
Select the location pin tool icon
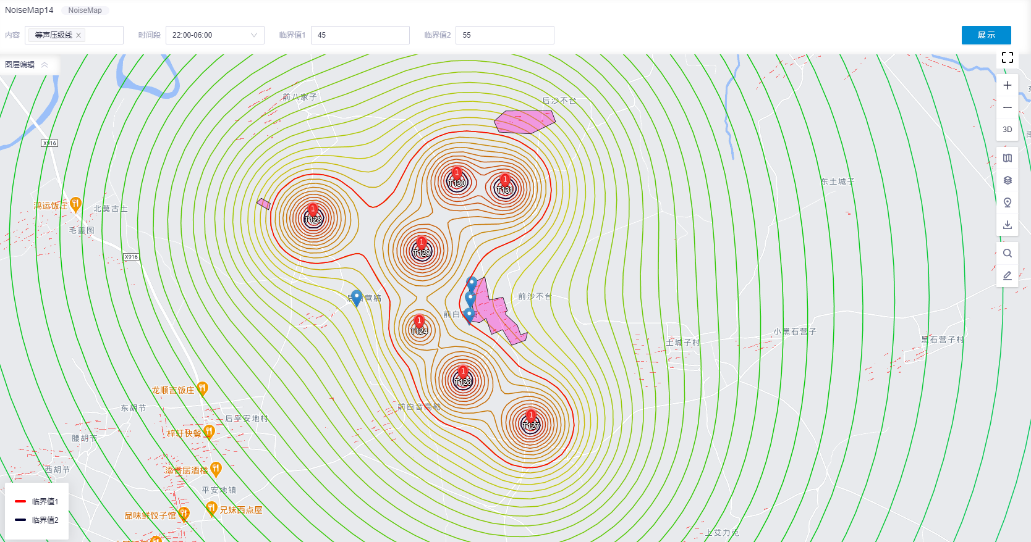[x=1008, y=202]
